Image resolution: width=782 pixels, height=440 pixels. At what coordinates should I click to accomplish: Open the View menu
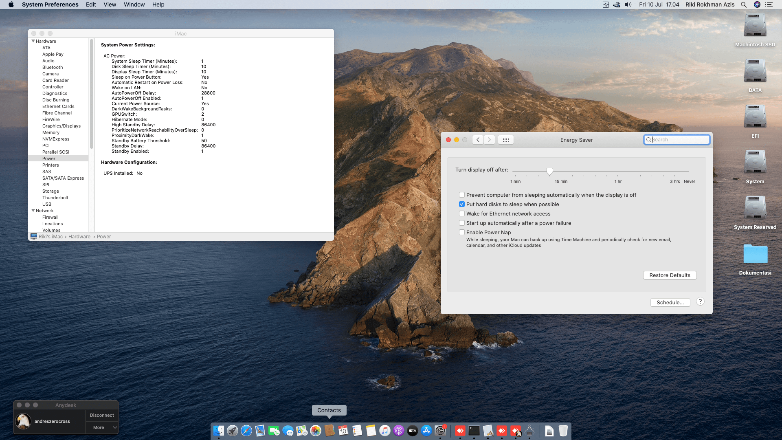(x=110, y=4)
